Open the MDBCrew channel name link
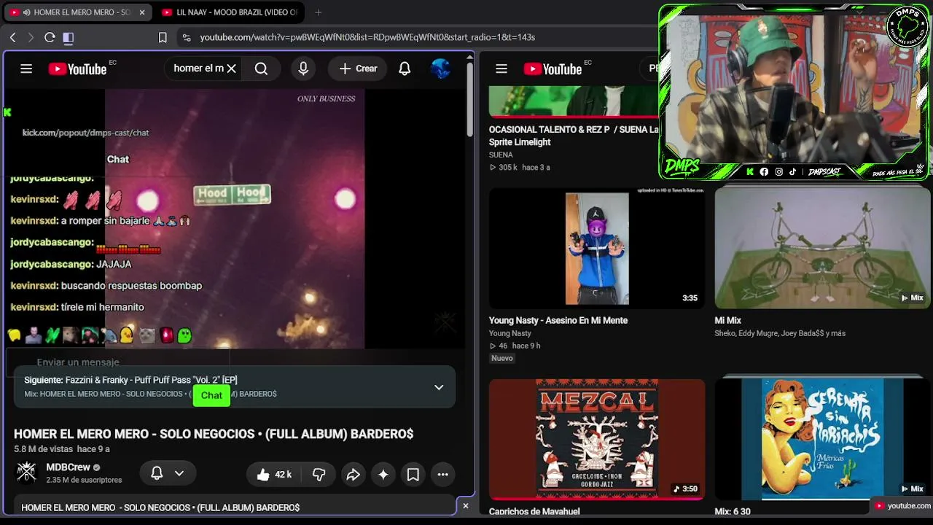 (69, 467)
